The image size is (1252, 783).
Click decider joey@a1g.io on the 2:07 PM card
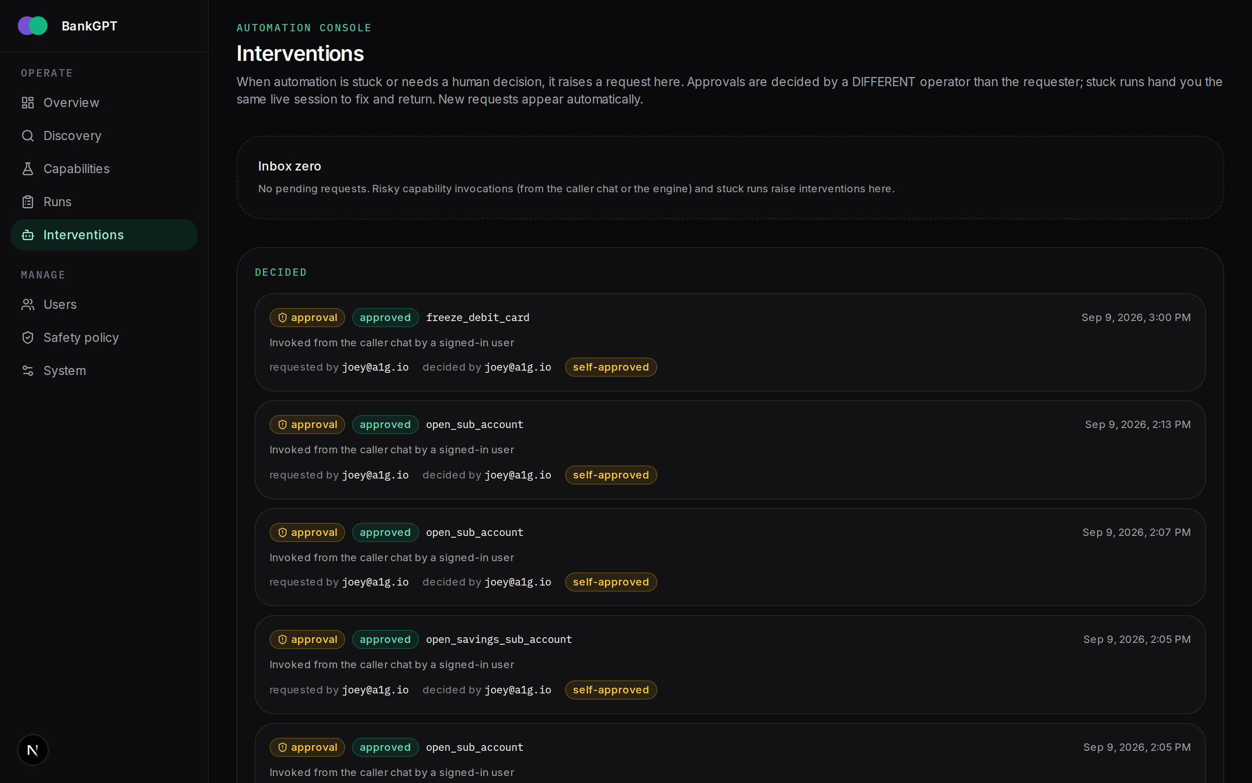click(x=517, y=582)
